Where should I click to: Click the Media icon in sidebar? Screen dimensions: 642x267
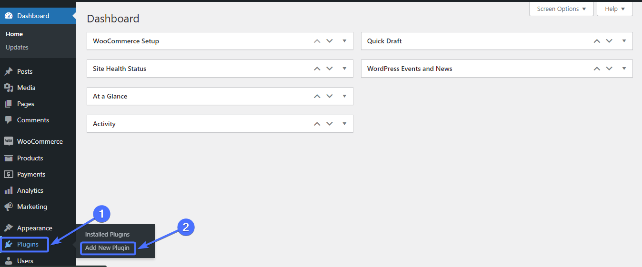pos(9,88)
